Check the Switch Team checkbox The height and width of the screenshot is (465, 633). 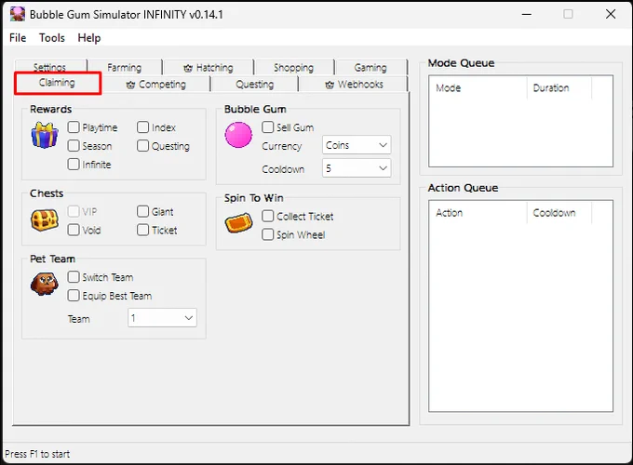[74, 277]
